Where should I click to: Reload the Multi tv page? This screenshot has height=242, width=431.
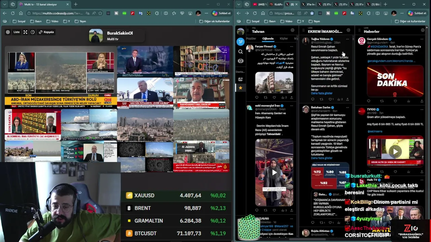(x=13, y=13)
